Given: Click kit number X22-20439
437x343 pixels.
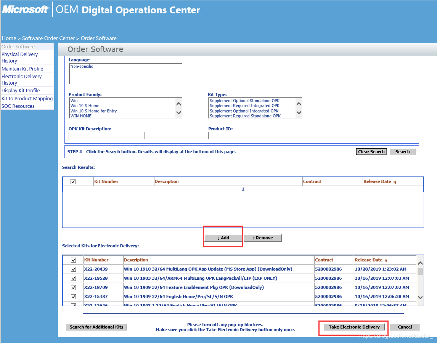Looking at the screenshot, I should pos(96,269).
